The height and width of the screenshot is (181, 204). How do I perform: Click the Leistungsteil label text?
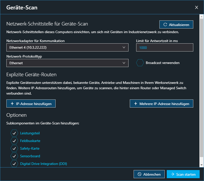(x=30, y=133)
